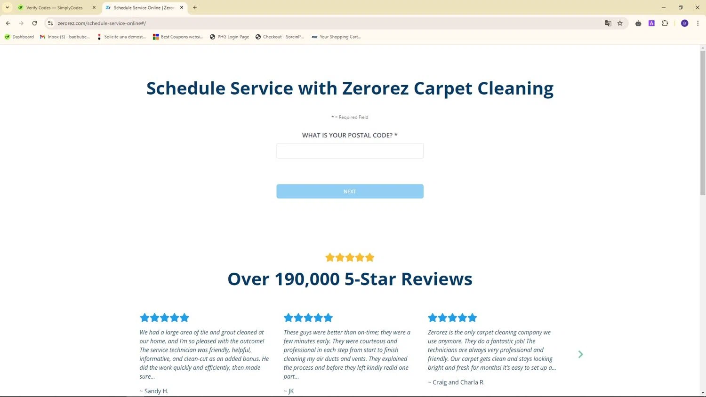Minimize the Chrome window

click(664, 8)
